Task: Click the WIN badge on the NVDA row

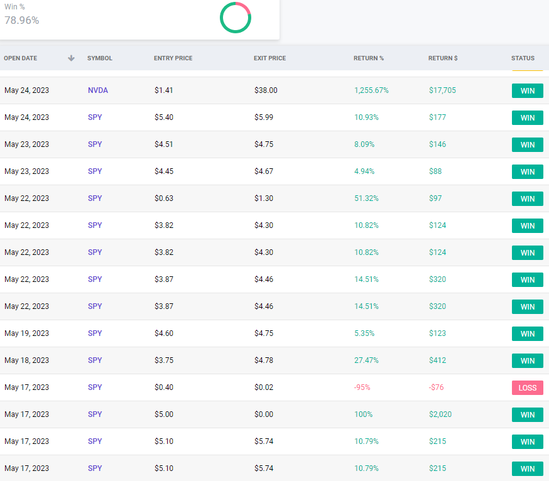Action: point(527,91)
